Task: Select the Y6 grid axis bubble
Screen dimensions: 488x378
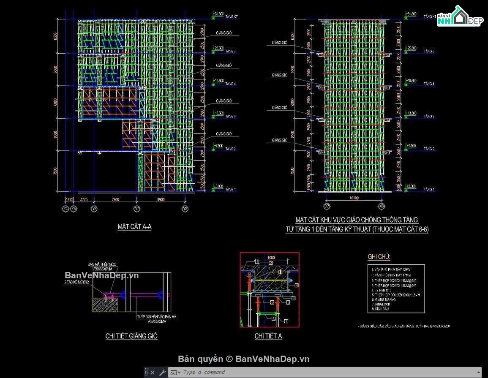Action: [94, 209]
